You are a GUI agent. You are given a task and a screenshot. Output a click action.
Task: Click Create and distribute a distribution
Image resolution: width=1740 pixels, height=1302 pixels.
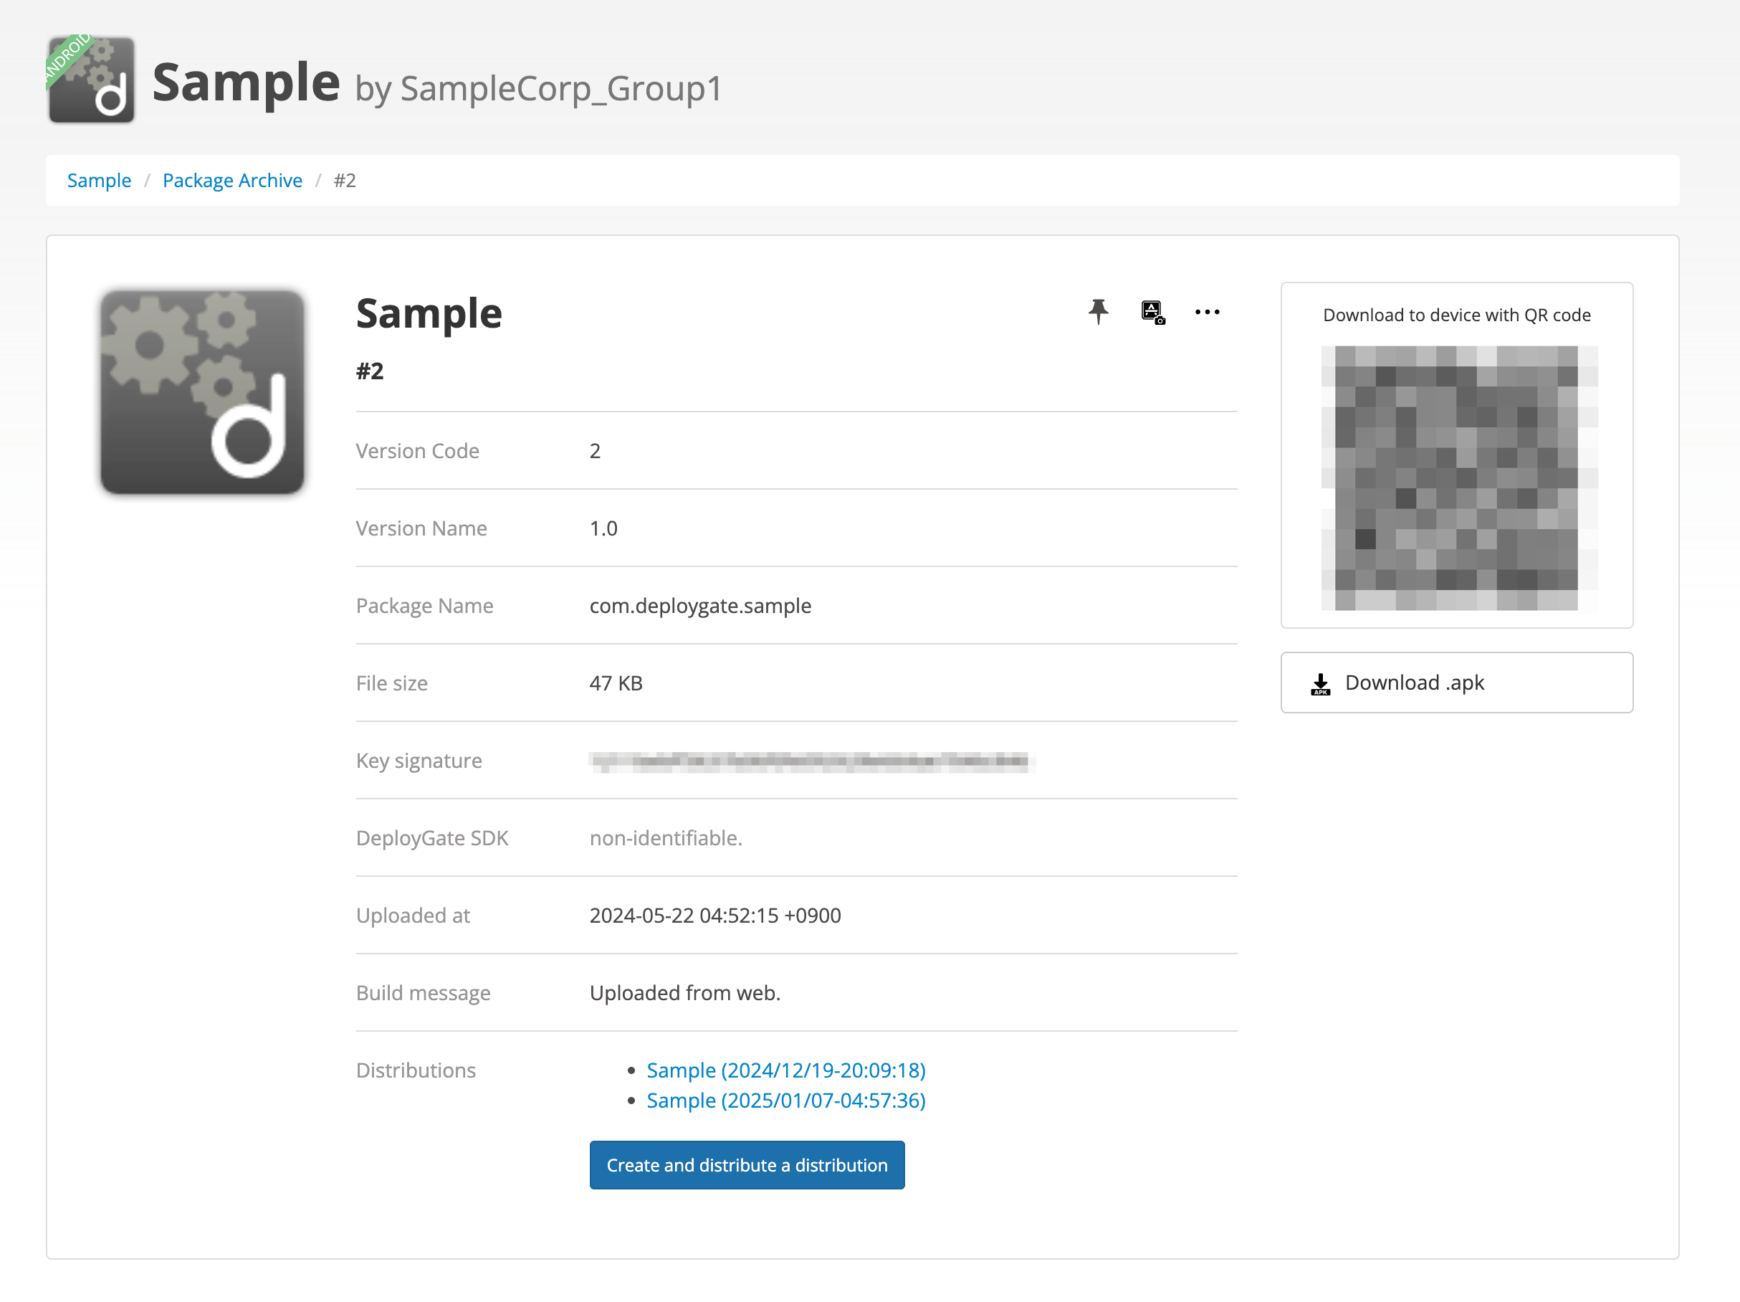(747, 1164)
